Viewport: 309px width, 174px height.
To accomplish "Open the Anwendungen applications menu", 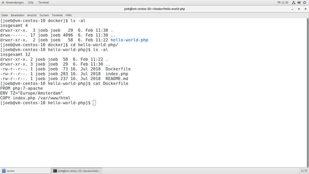I will [15, 2].
